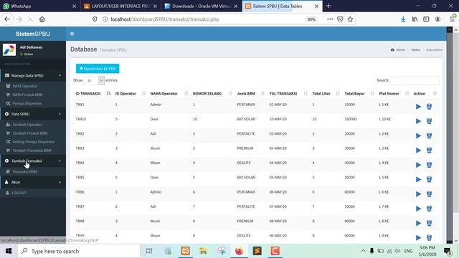Image resolution: width=459 pixels, height=258 pixels.
Task: Open Setting Pompa Dispenser link
Action: [34, 142]
